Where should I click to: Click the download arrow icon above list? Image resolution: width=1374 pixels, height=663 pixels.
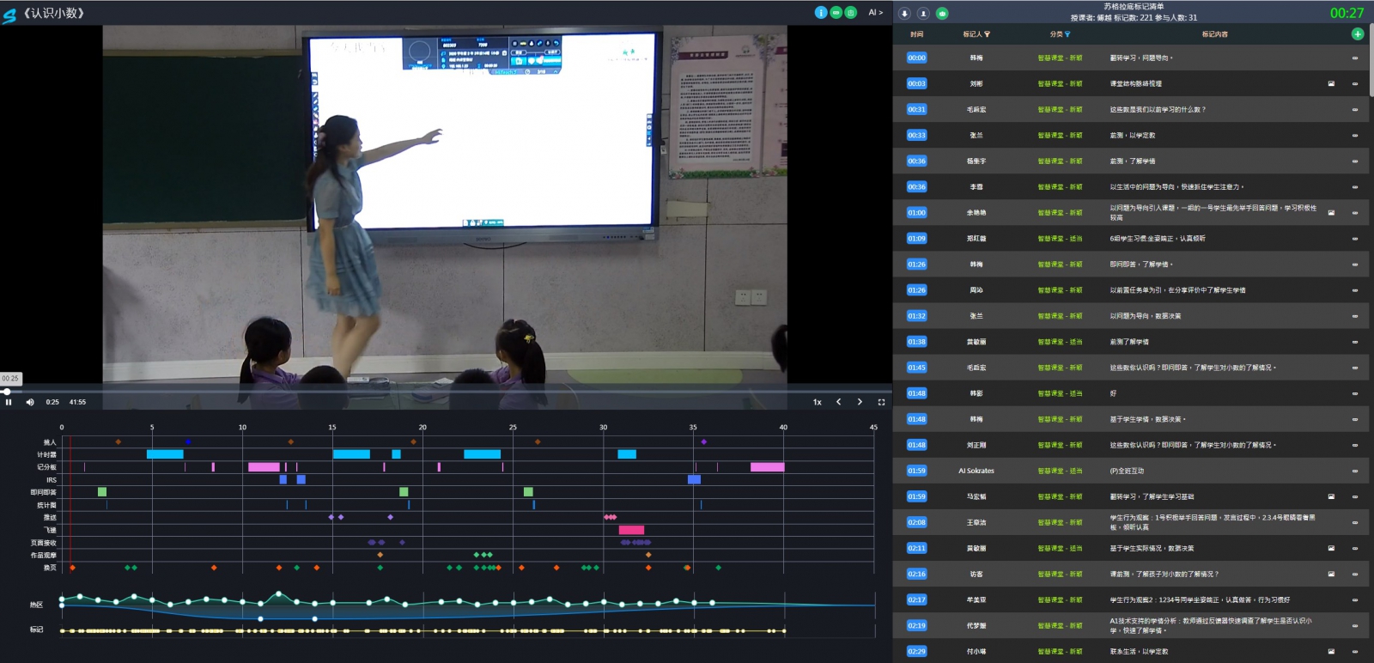(904, 13)
